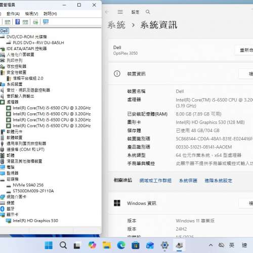This screenshot has height=253, width=253.
Task: Collapse the 裝置資訊 section header
Action: pos(181,74)
